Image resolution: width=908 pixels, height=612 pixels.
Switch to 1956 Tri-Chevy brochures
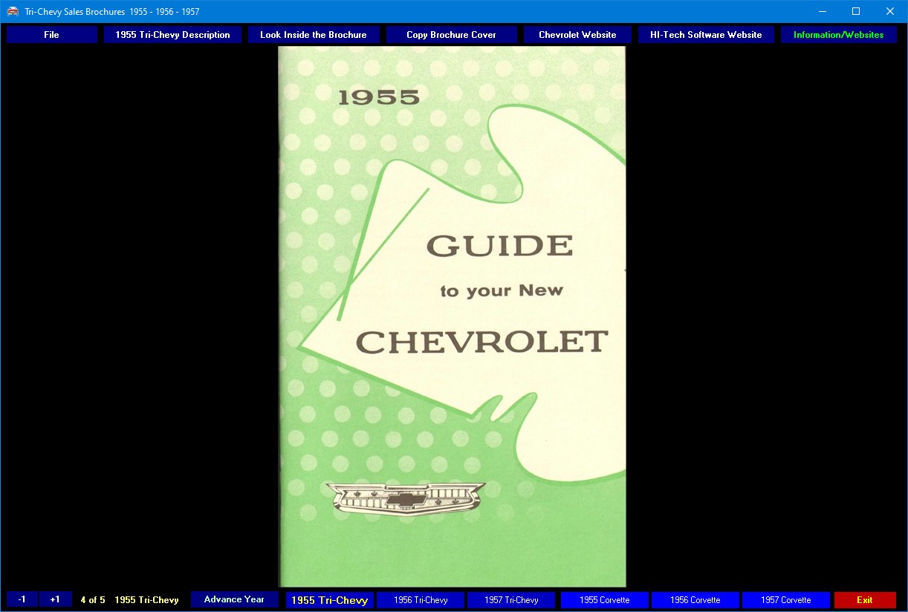tap(421, 600)
